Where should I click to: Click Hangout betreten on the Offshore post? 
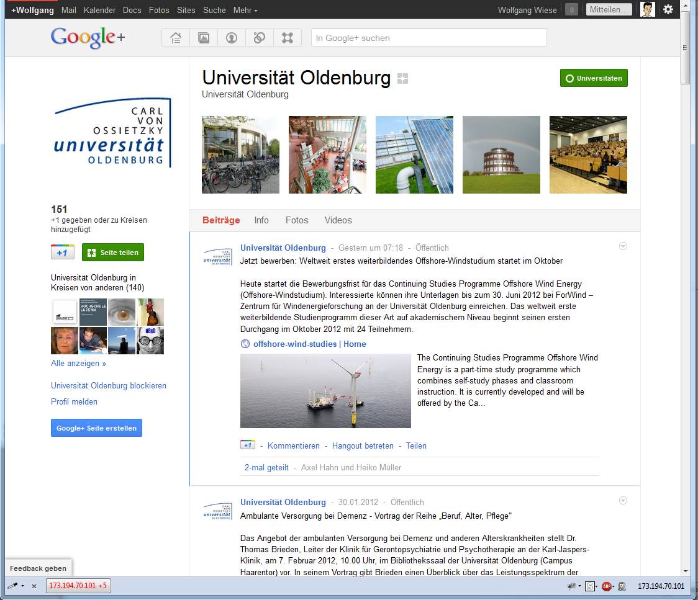coord(363,446)
